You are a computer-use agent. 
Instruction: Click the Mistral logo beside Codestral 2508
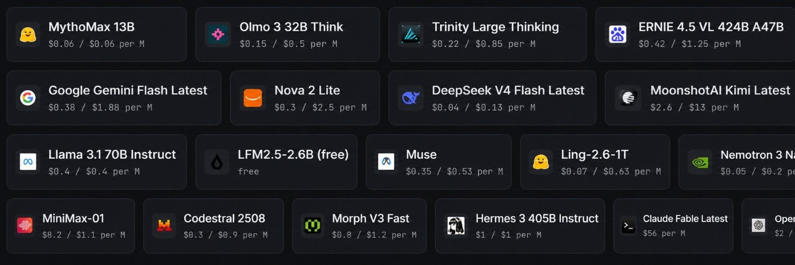[x=164, y=225]
